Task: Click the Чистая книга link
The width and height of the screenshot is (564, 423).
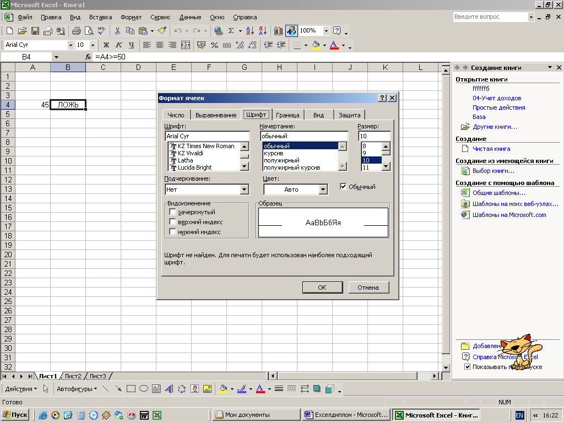Action: tap(491, 149)
